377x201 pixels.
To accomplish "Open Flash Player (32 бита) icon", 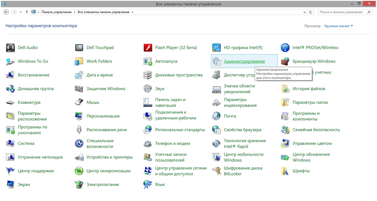I will [148, 47].
